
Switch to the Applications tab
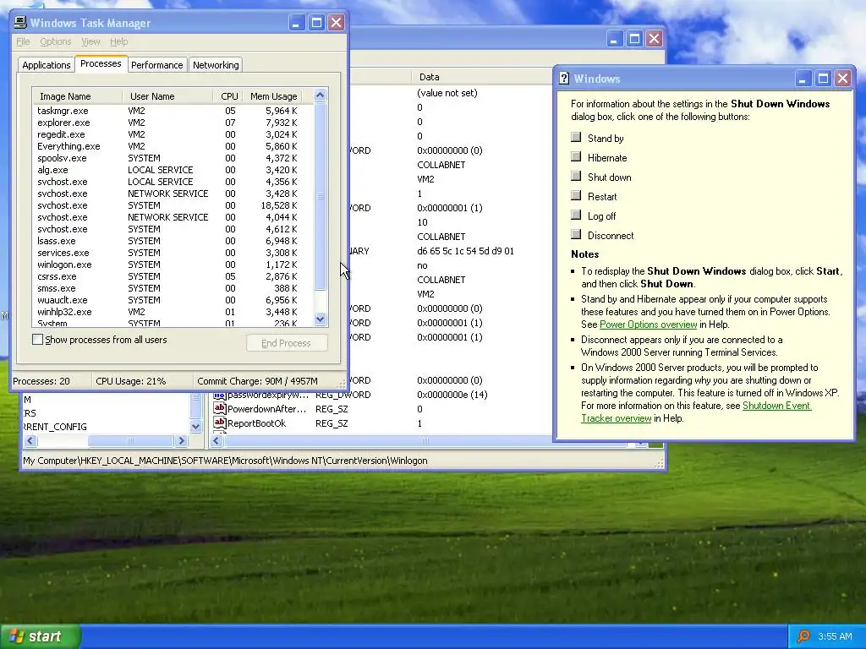[47, 65]
